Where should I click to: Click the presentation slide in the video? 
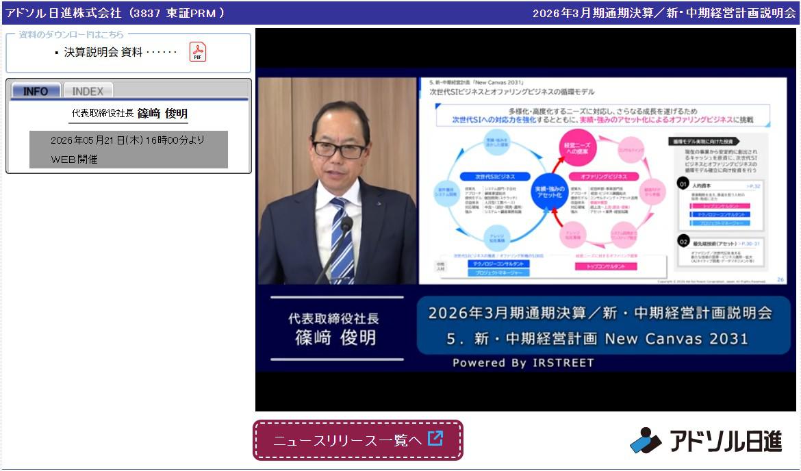tap(602, 181)
